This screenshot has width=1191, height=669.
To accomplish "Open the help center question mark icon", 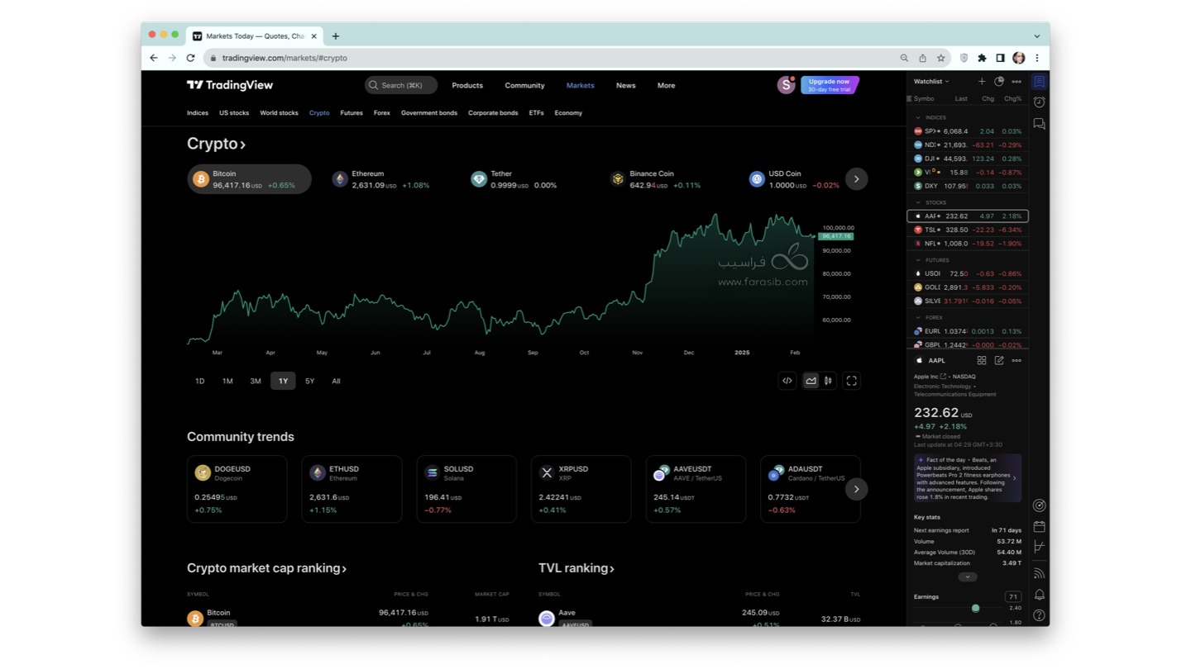I will 1039,615.
